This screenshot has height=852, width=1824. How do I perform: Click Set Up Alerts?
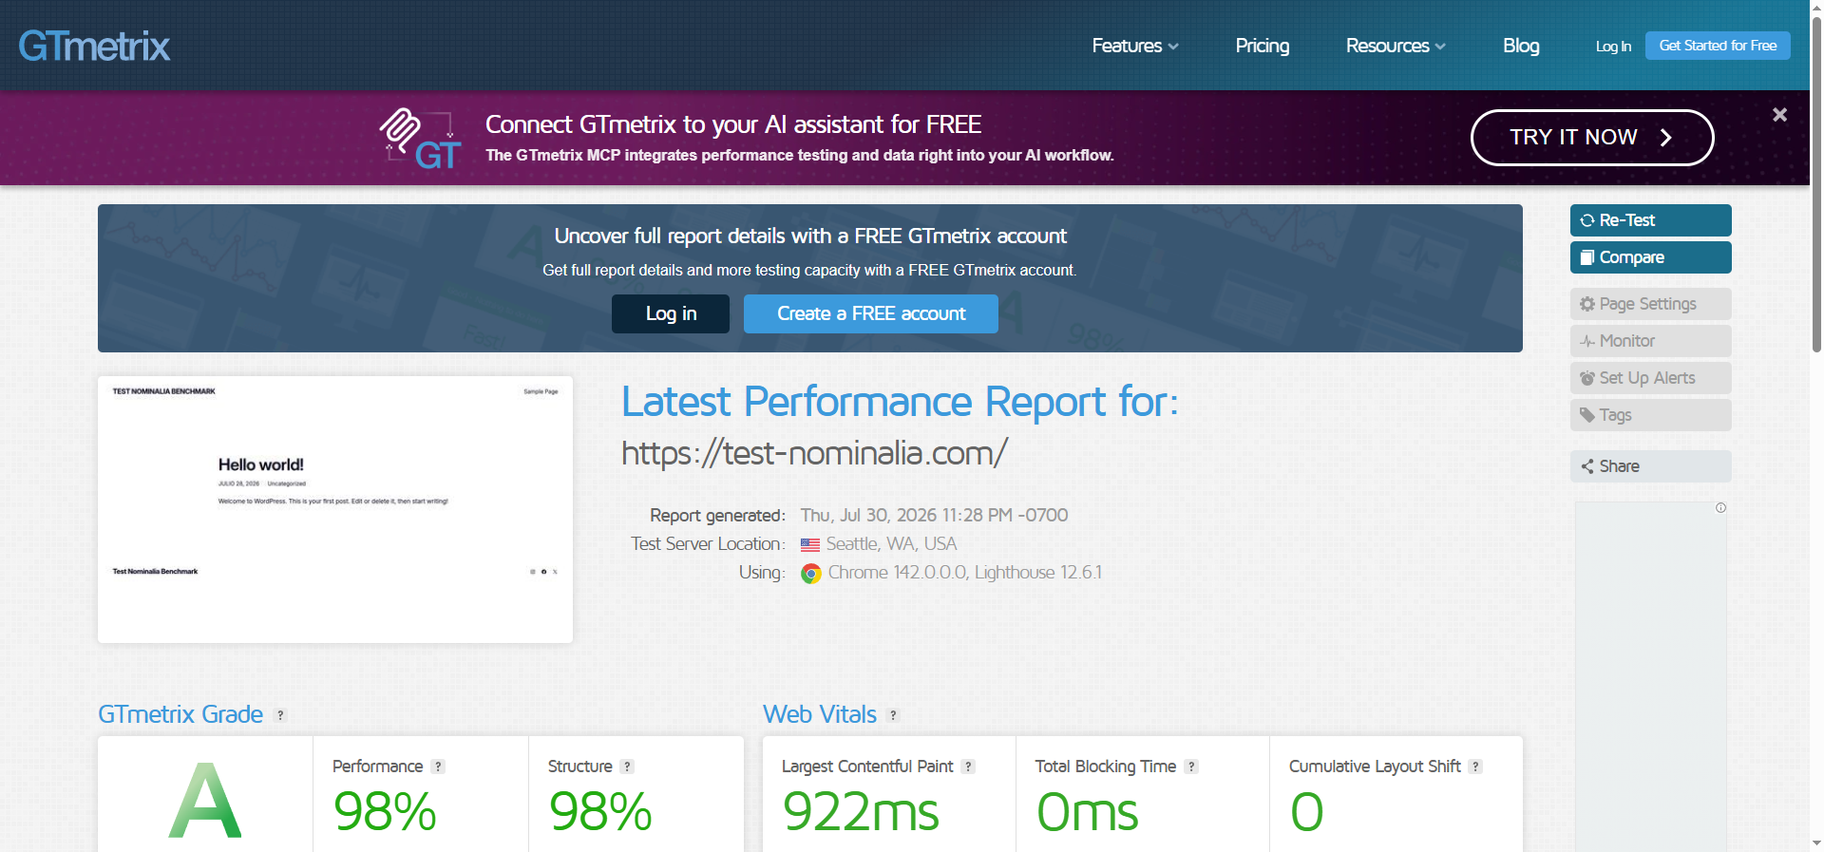pyautogui.click(x=1651, y=378)
